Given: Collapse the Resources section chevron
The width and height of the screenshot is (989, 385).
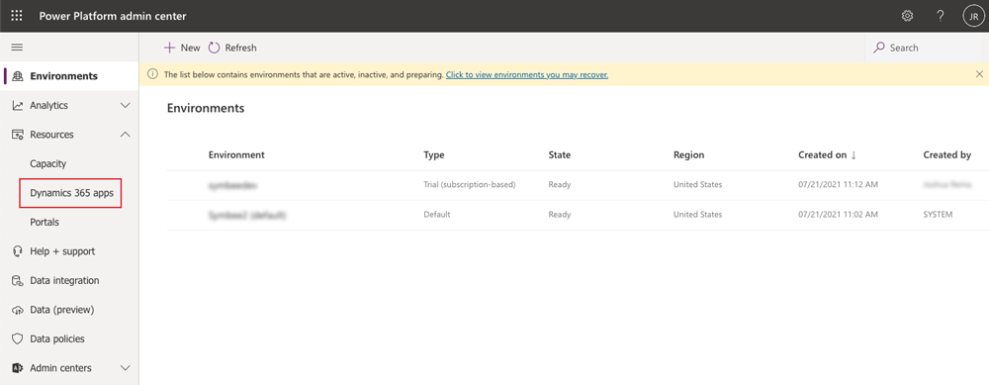Looking at the screenshot, I should pyautogui.click(x=125, y=135).
